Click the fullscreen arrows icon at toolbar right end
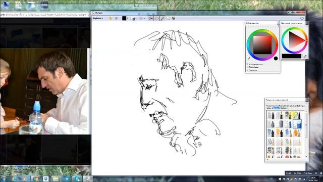323x182 pixels. [x=302, y=18]
